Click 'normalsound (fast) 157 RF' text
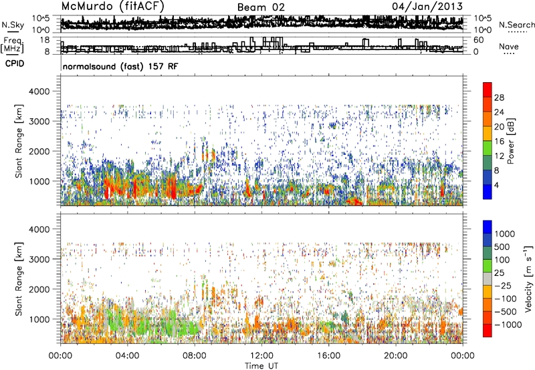 pos(120,66)
